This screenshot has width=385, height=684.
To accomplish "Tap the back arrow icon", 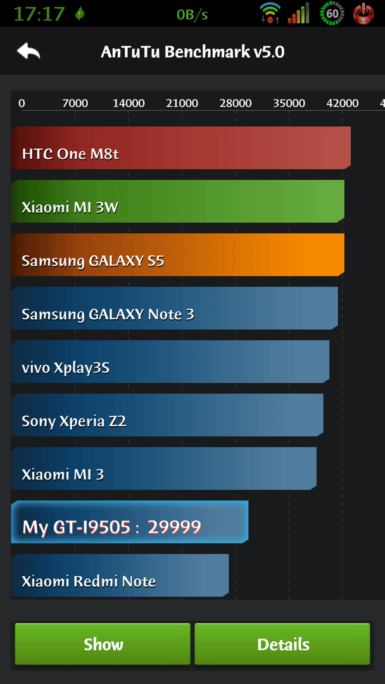I will pyautogui.click(x=28, y=51).
